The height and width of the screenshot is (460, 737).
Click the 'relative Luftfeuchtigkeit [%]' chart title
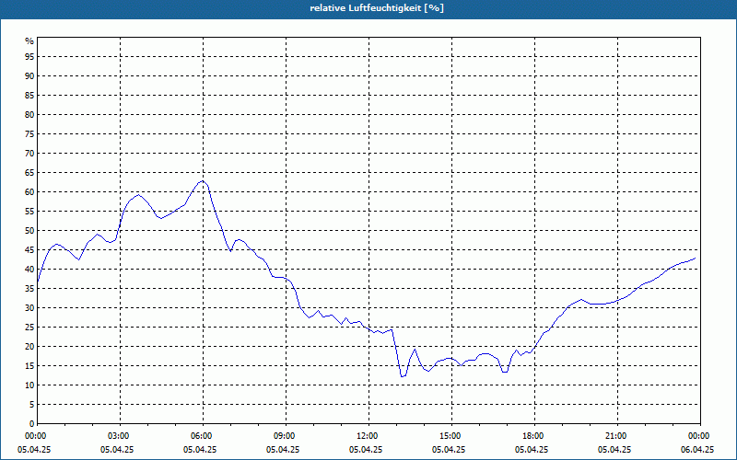click(x=377, y=8)
